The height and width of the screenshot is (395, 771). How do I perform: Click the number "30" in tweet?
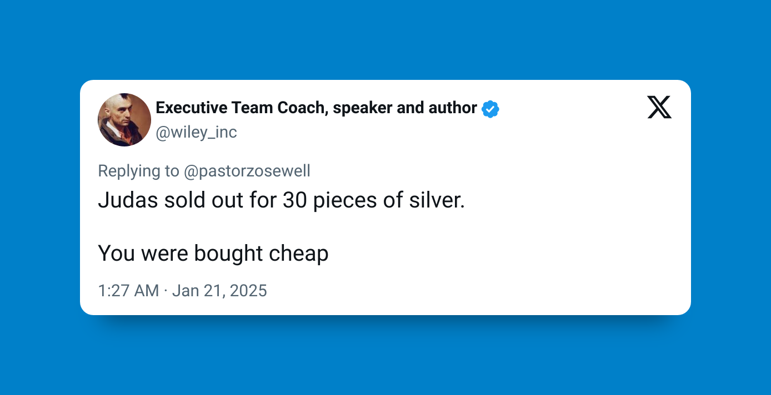coord(294,200)
